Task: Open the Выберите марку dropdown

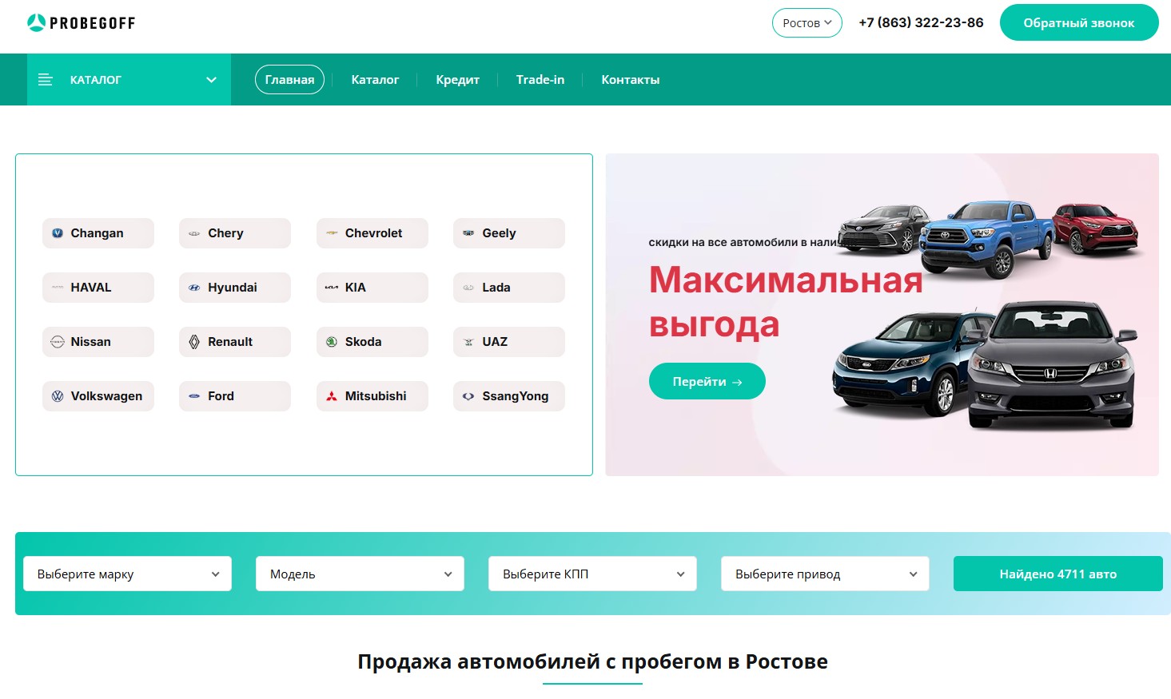Action: (x=127, y=574)
